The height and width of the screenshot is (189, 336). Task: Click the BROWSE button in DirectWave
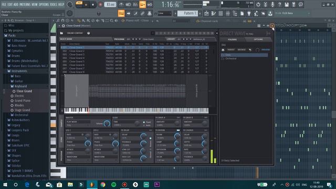[241, 50]
